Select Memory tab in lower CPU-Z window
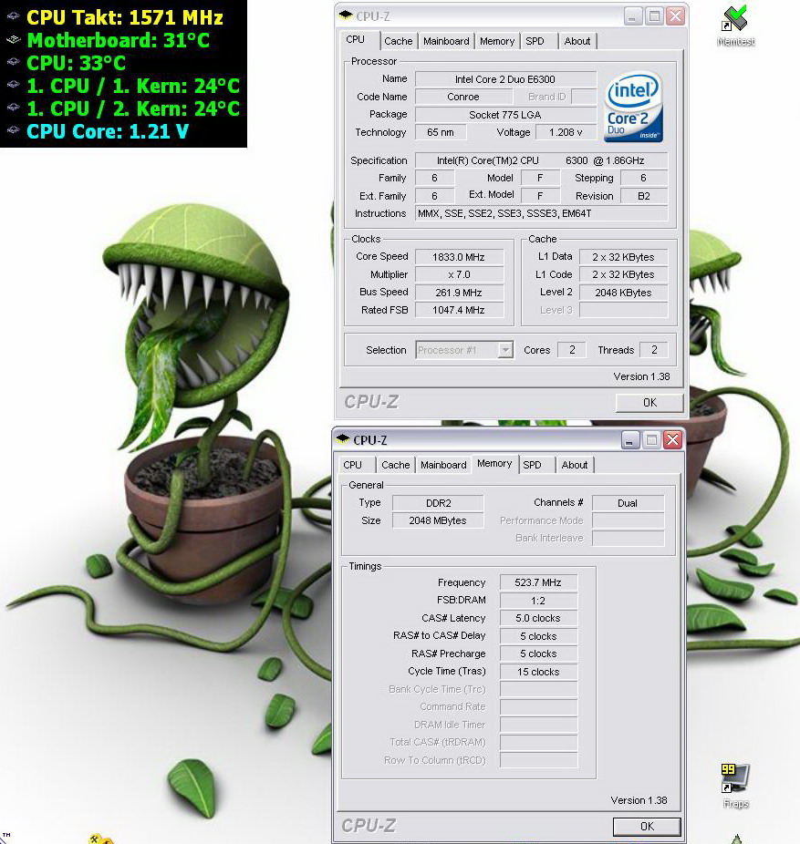The height and width of the screenshot is (844, 800). click(x=494, y=463)
